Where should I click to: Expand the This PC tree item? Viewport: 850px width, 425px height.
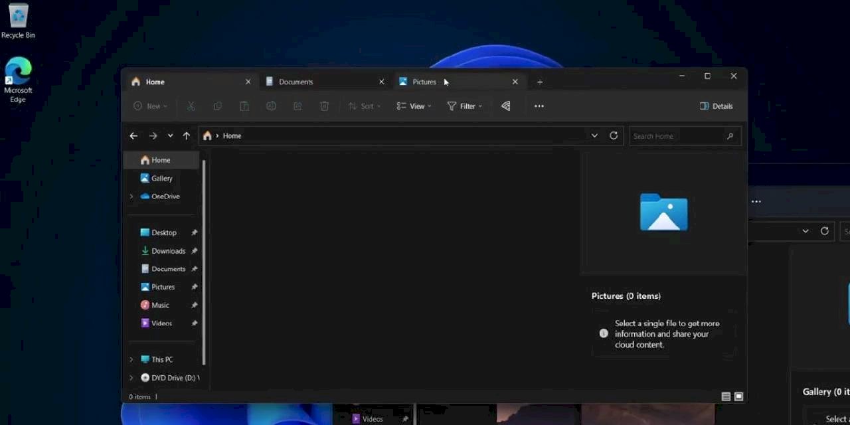click(x=130, y=359)
